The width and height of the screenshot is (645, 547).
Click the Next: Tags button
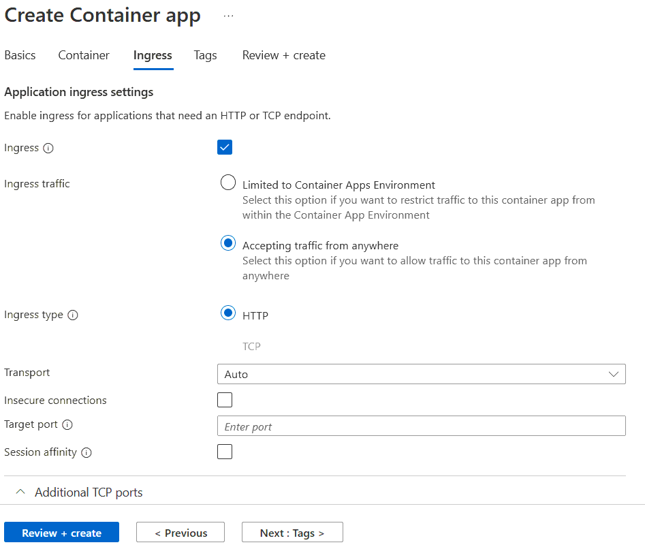click(x=292, y=532)
